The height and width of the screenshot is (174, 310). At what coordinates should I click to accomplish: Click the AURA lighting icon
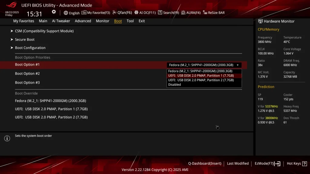183,12
